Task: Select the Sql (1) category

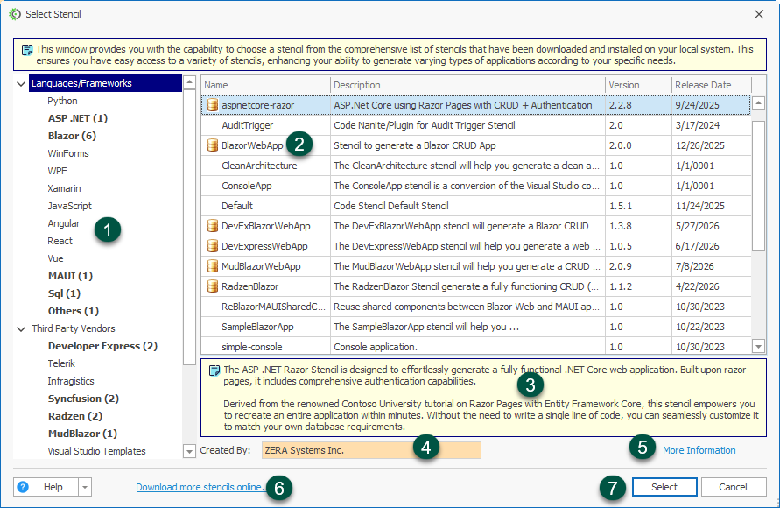Action: pos(64,293)
